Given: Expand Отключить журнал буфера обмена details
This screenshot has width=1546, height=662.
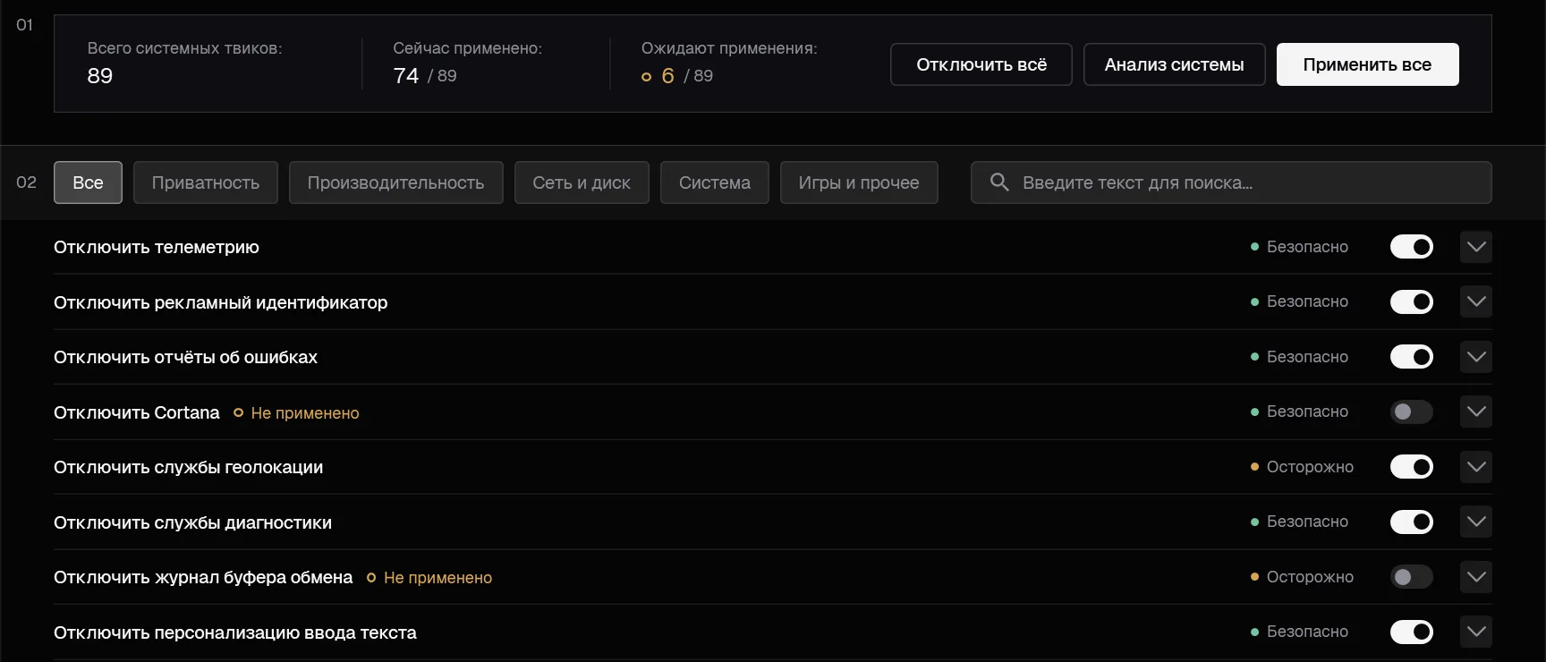Looking at the screenshot, I should tap(1476, 577).
